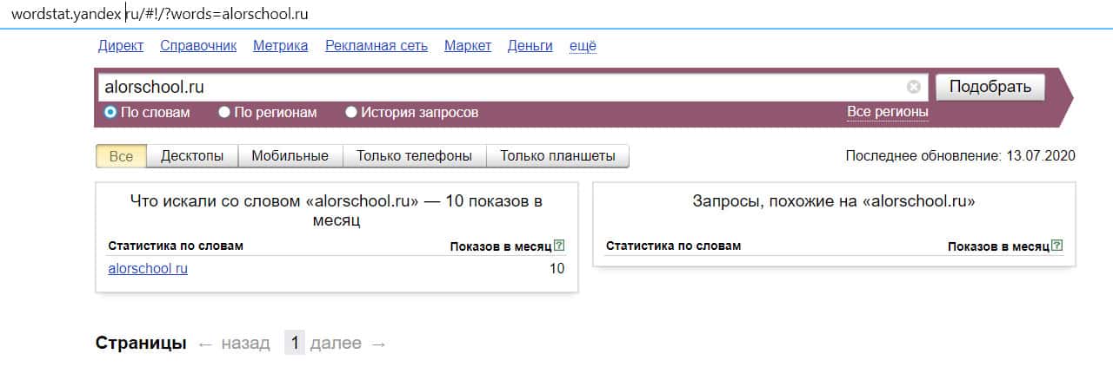
Task: Select the 'По словам' radio button
Action: pyautogui.click(x=110, y=112)
